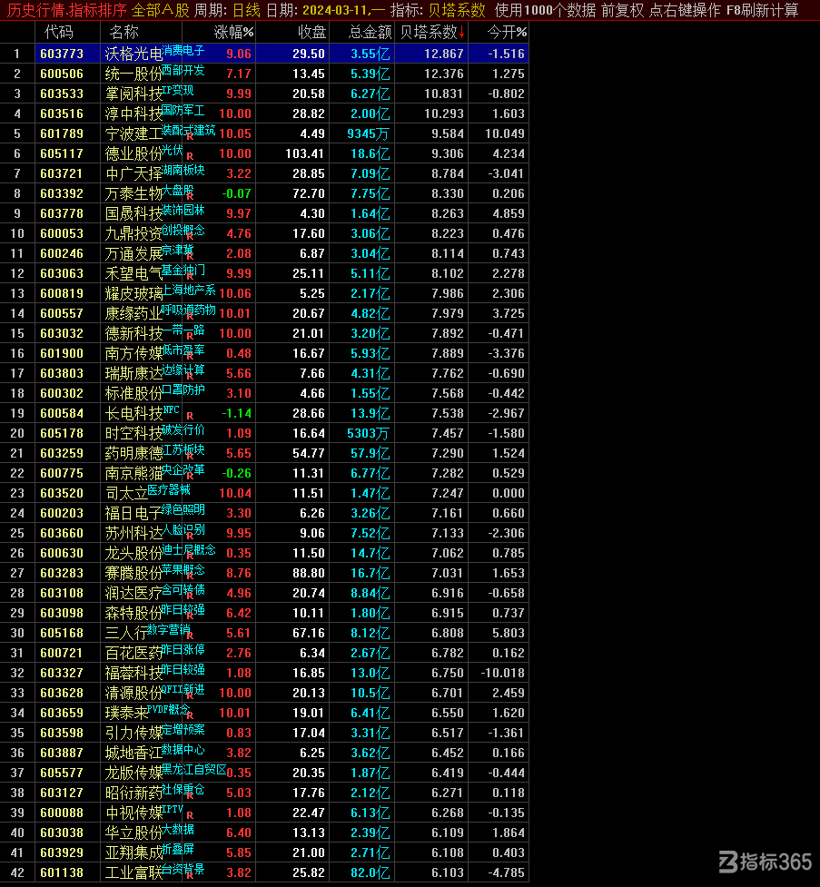Select stock name 药明康德
This screenshot has width=820, height=887.
click(x=133, y=453)
